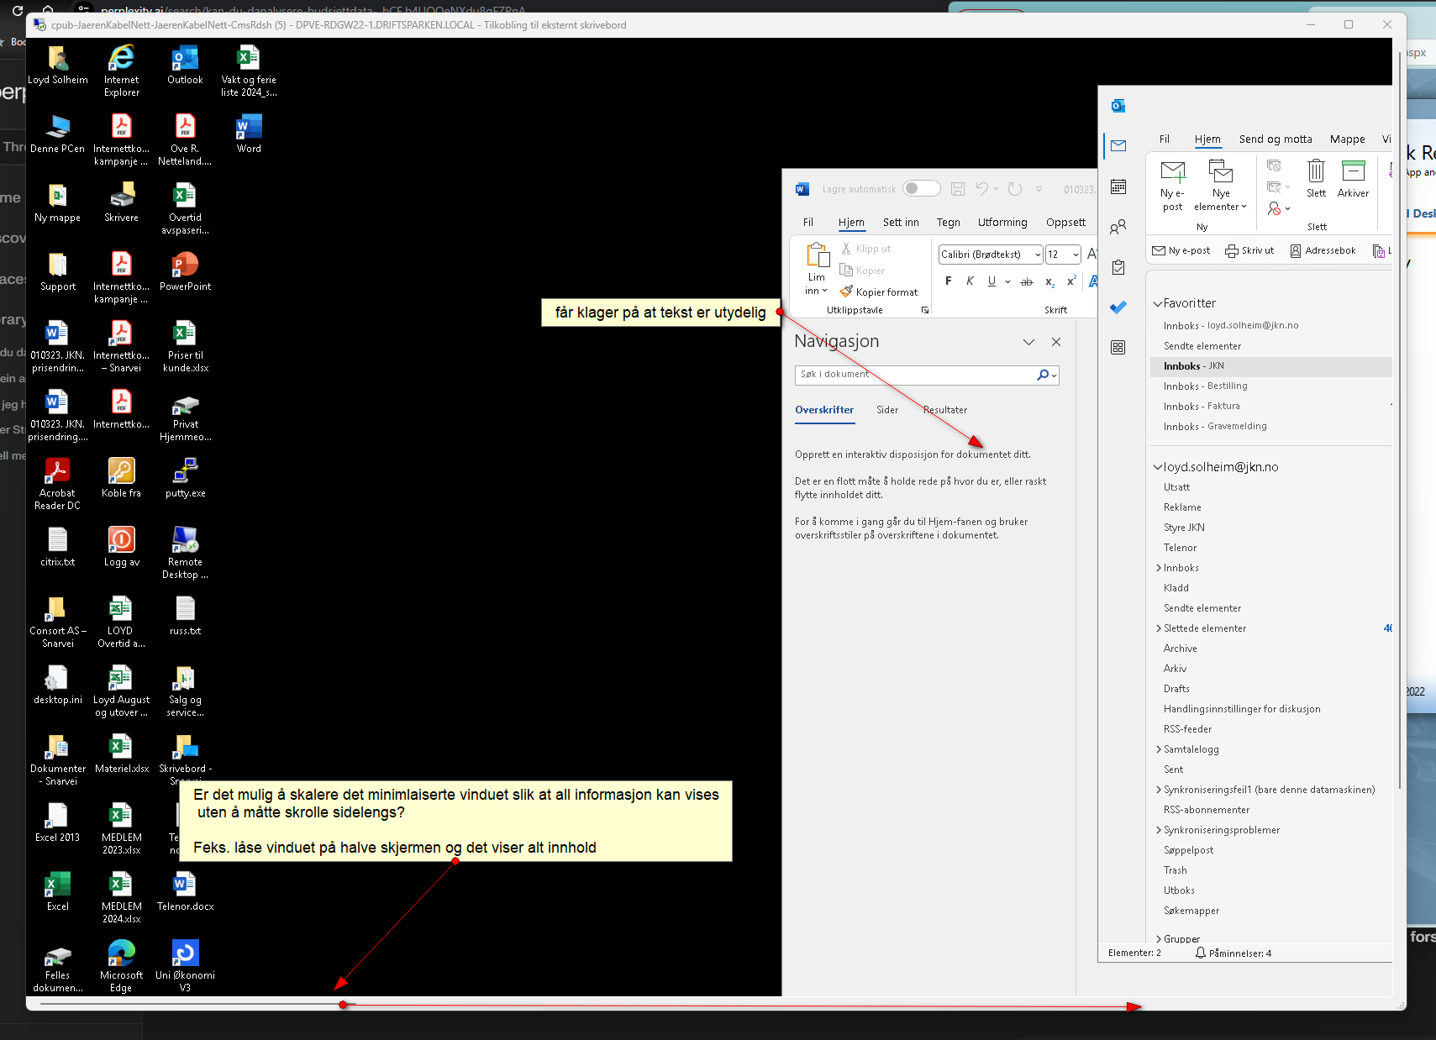
Task: Click the Søk i dokument search field
Action: (x=916, y=375)
